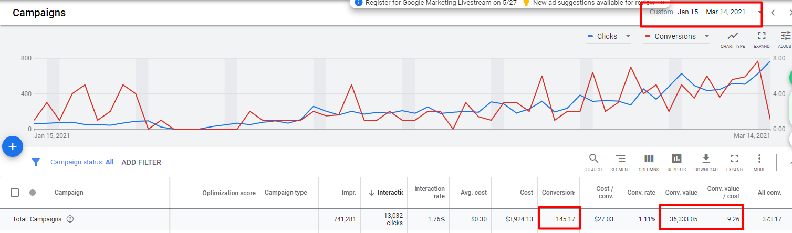Open the custom date range dropdown

tap(720, 12)
